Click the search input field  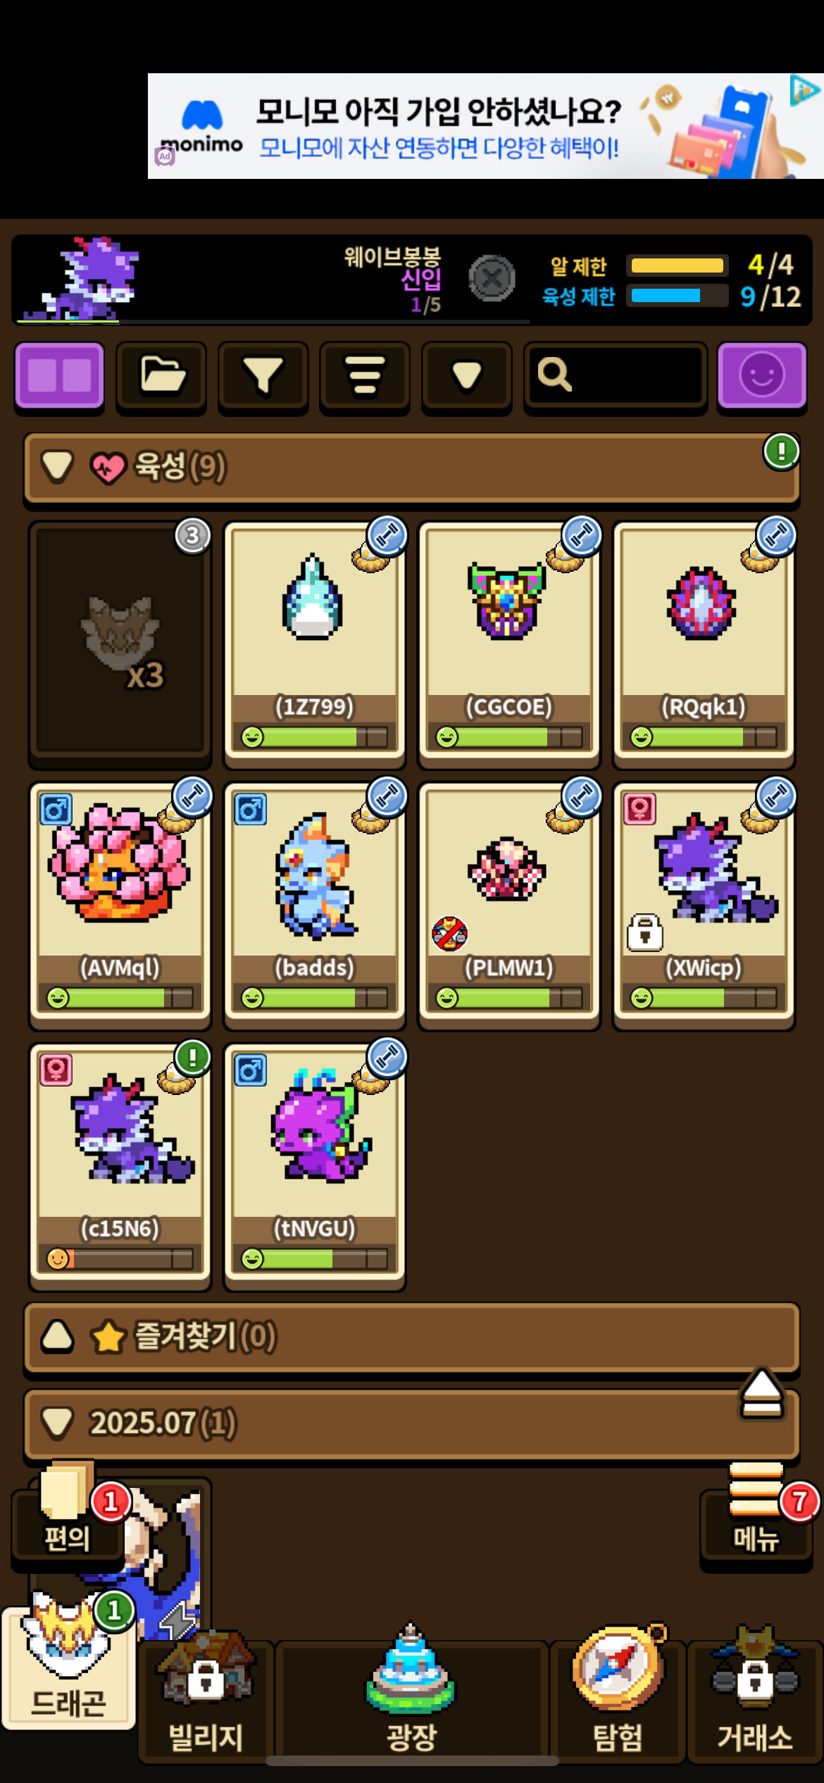pos(616,375)
